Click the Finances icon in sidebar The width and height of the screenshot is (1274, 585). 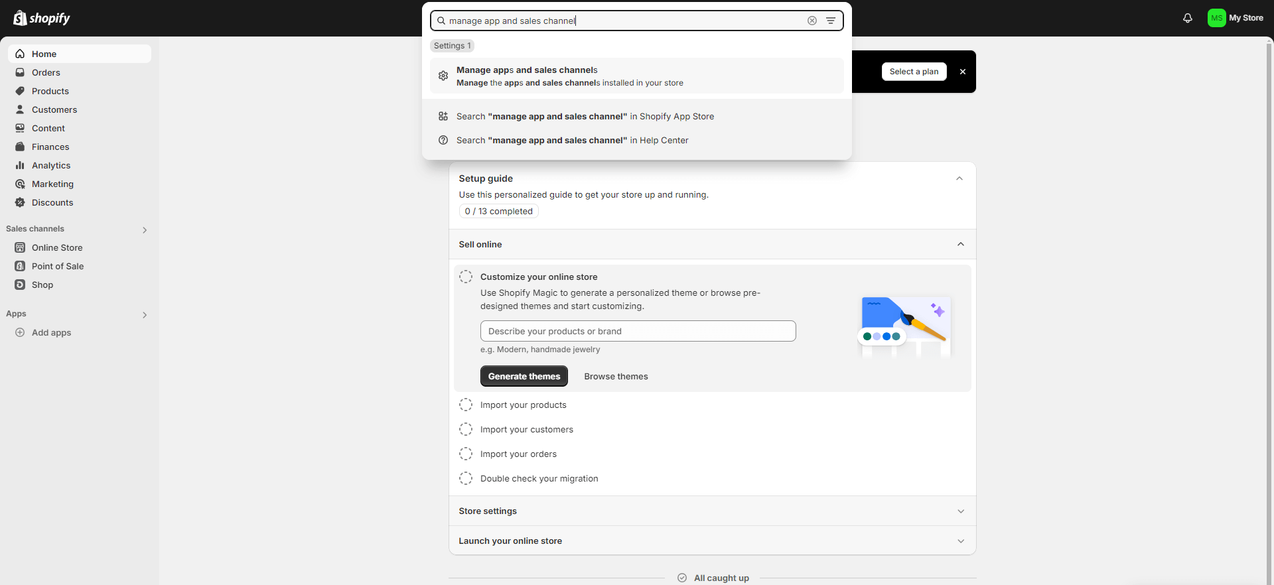click(20, 147)
